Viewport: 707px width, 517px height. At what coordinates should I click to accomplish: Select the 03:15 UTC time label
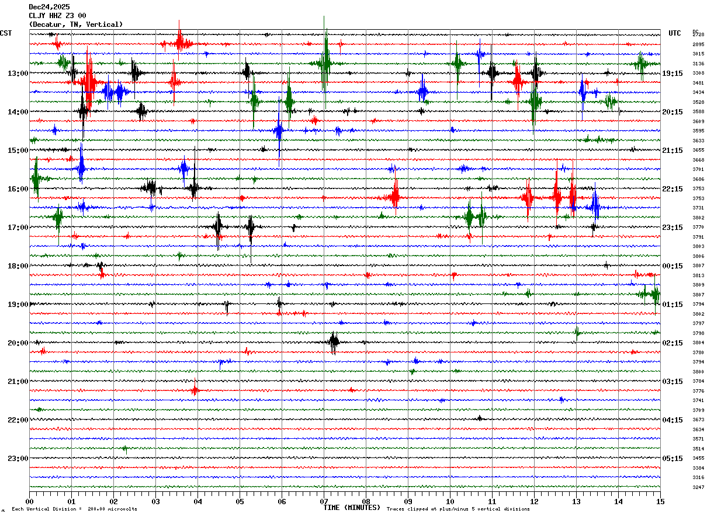pyautogui.click(x=673, y=382)
